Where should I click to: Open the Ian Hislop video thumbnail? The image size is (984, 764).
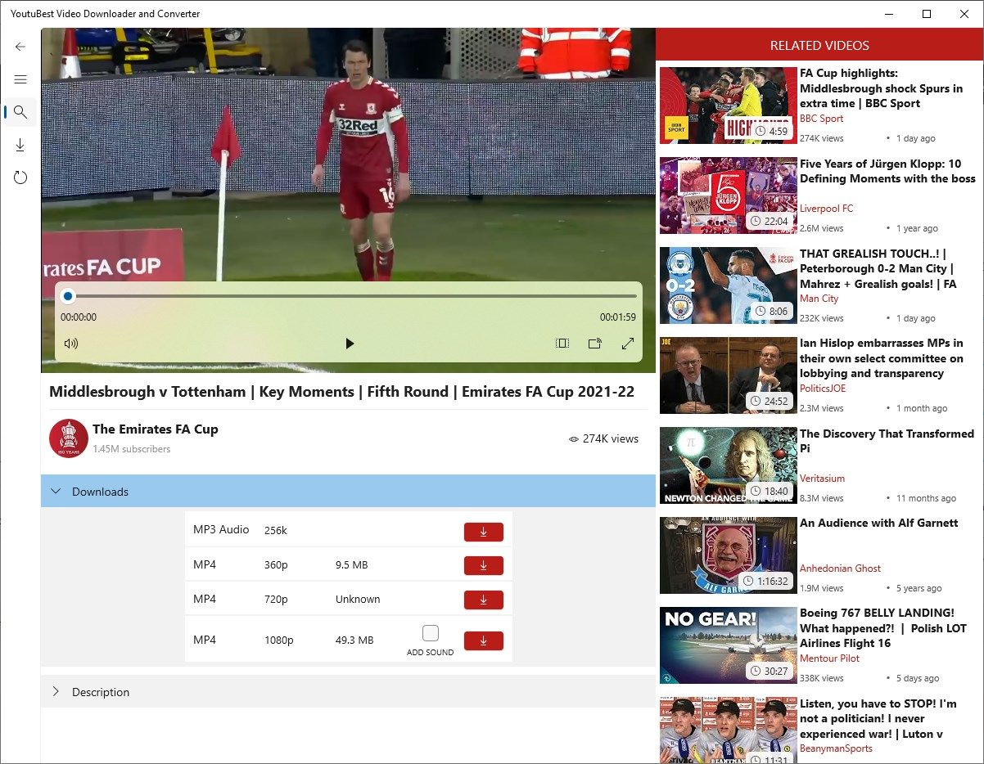coord(729,375)
